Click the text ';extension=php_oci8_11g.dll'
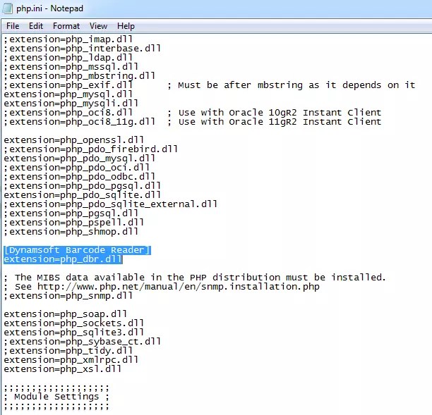Screen dimensions: 432x415 click(79, 122)
